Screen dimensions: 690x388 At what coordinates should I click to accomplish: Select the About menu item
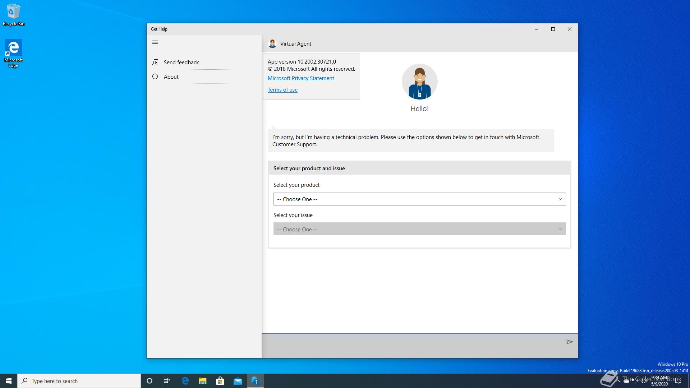tap(204, 77)
